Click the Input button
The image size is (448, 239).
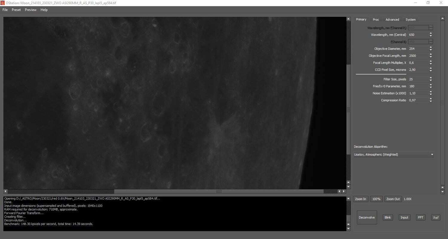click(404, 218)
